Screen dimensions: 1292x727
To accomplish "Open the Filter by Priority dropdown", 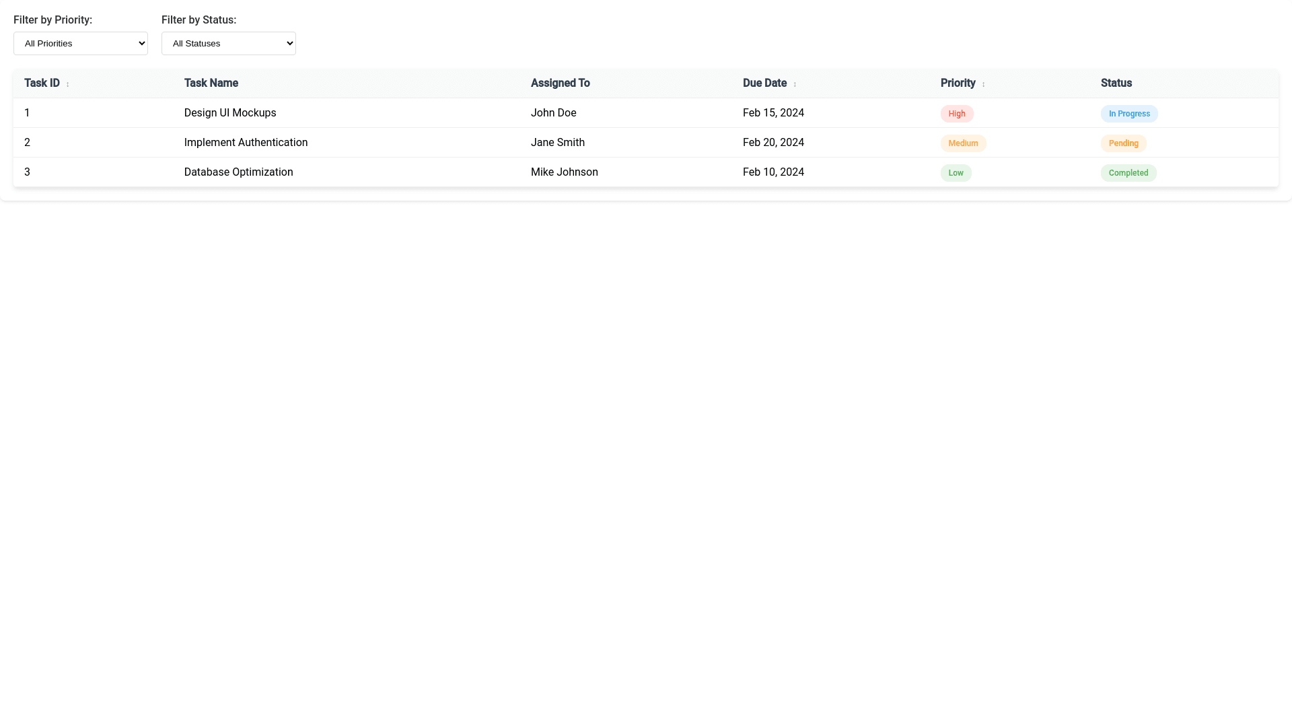I will 81,43.
